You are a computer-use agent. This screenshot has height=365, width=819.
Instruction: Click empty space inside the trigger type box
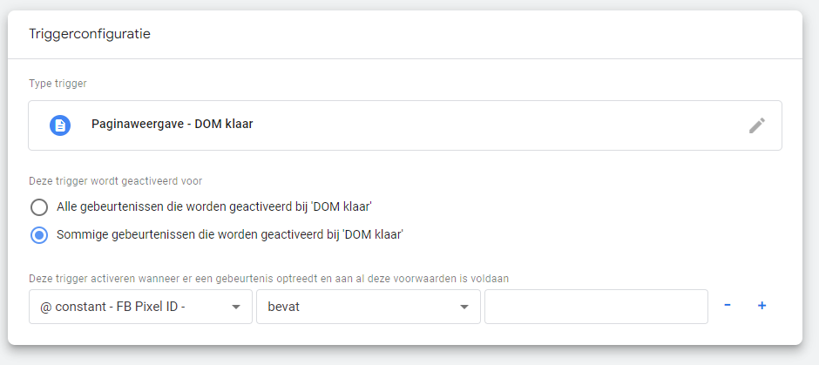click(488, 125)
